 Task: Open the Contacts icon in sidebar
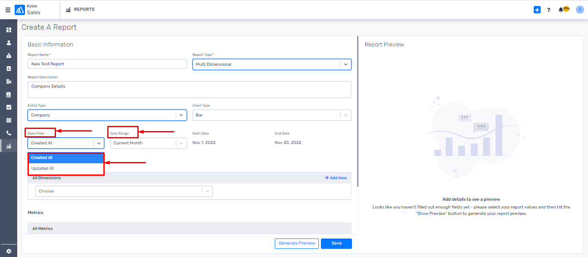9,69
